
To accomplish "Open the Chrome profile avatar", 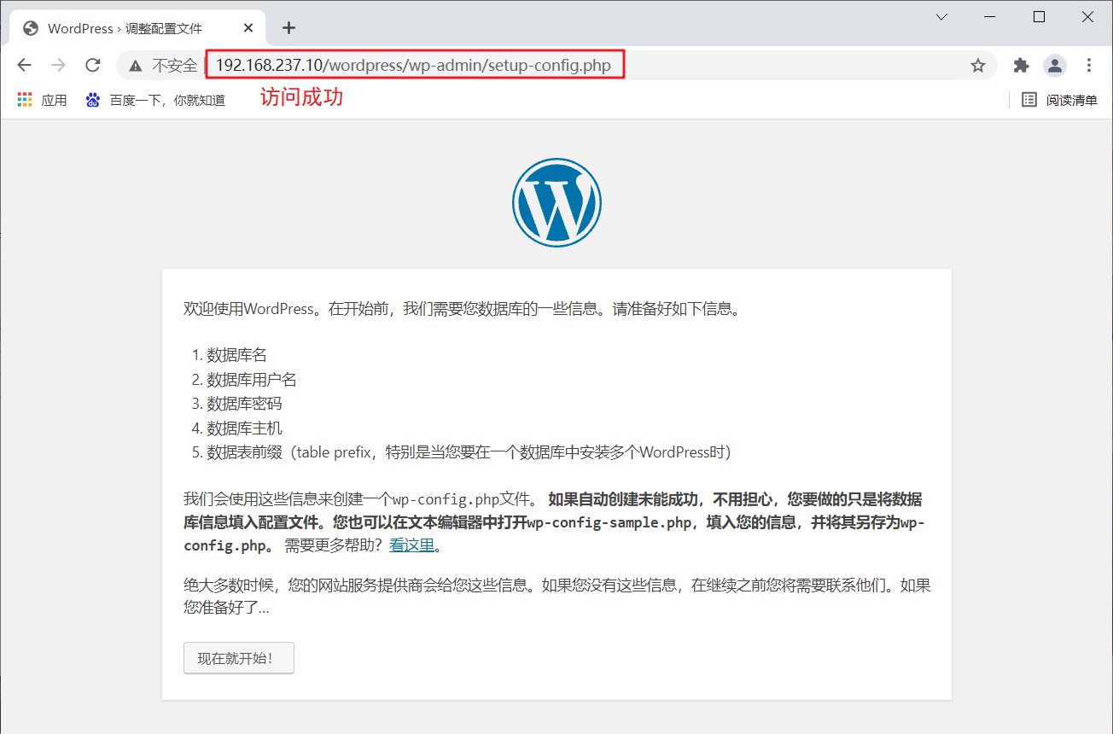I will pyautogui.click(x=1056, y=66).
